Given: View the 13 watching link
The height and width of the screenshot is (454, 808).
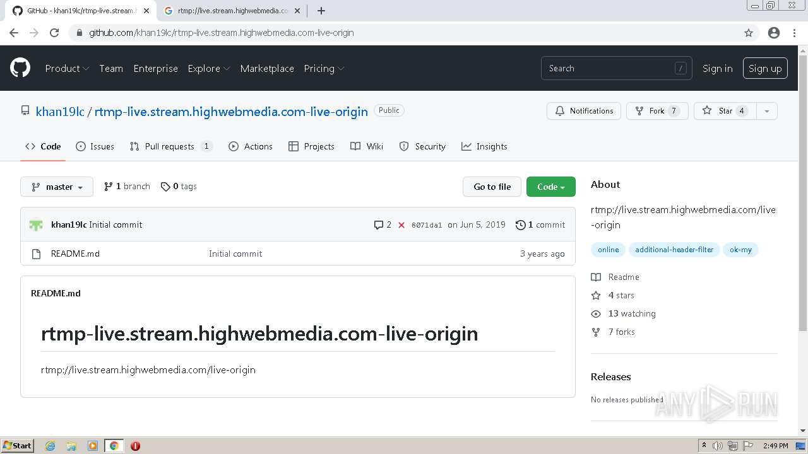Looking at the screenshot, I should click(624, 313).
